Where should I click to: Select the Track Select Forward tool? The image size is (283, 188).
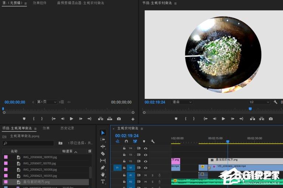pos(103,139)
